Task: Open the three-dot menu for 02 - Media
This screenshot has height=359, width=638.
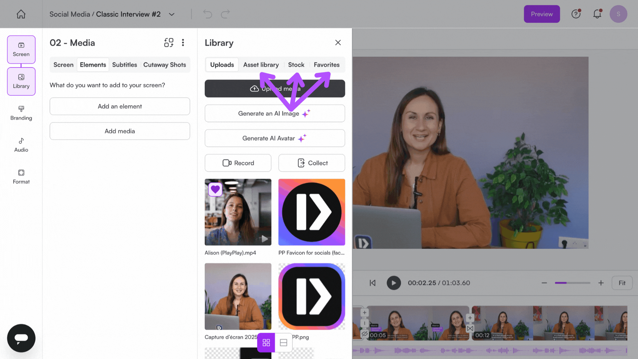Action: pyautogui.click(x=183, y=43)
